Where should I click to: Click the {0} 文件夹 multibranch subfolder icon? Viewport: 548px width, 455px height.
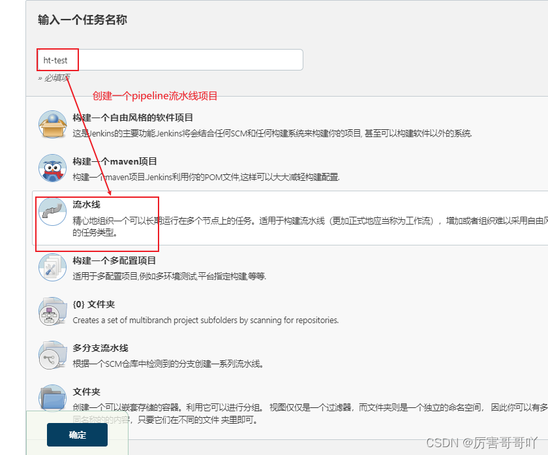[x=52, y=311]
